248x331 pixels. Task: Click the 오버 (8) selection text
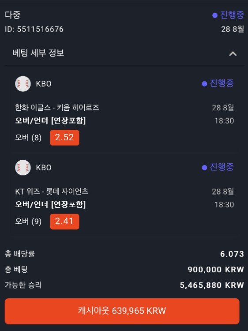tap(28, 138)
